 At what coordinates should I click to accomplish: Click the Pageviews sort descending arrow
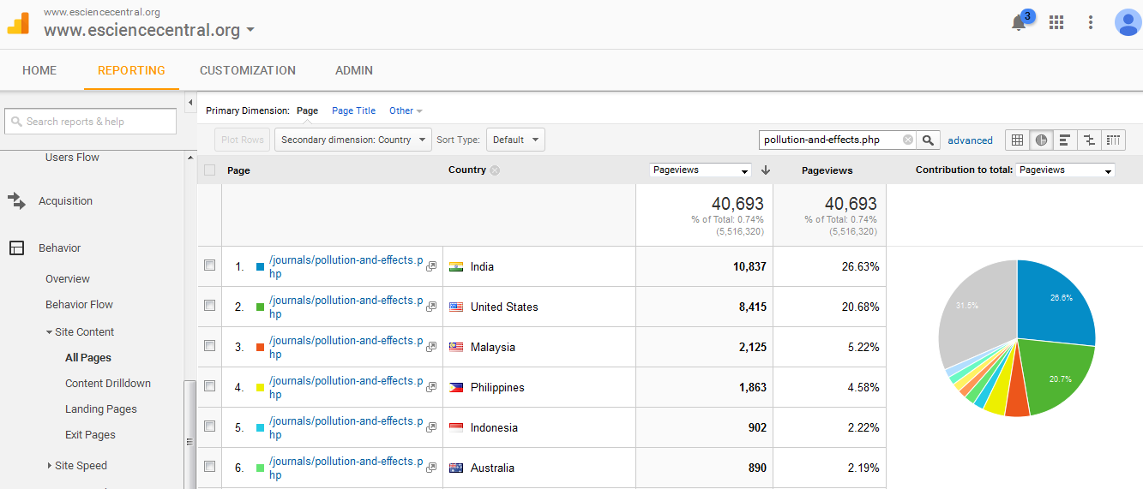[766, 170]
